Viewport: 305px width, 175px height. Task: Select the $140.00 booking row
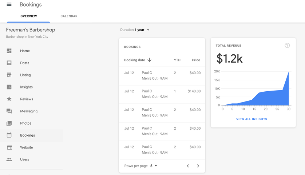(x=162, y=94)
